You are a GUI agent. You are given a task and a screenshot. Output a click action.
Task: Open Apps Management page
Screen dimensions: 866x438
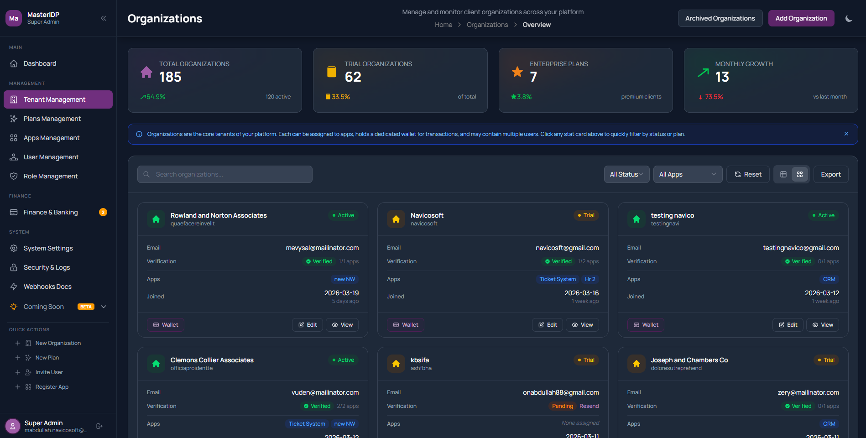(x=58, y=138)
